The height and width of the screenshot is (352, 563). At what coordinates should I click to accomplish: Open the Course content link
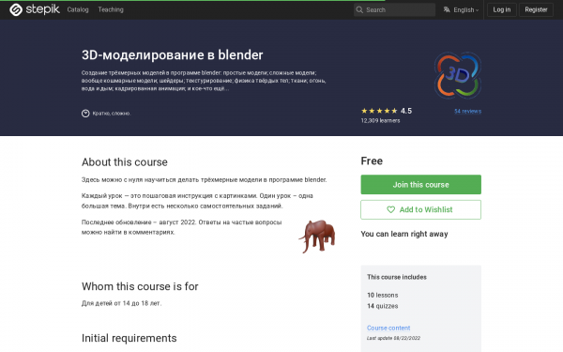[388, 328]
